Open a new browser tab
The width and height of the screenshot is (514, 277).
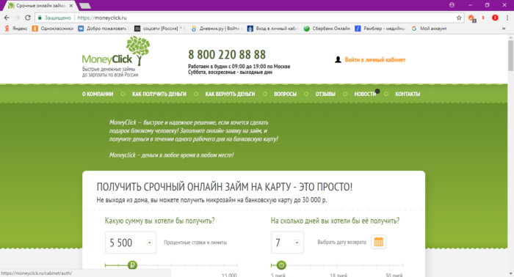click(85, 6)
